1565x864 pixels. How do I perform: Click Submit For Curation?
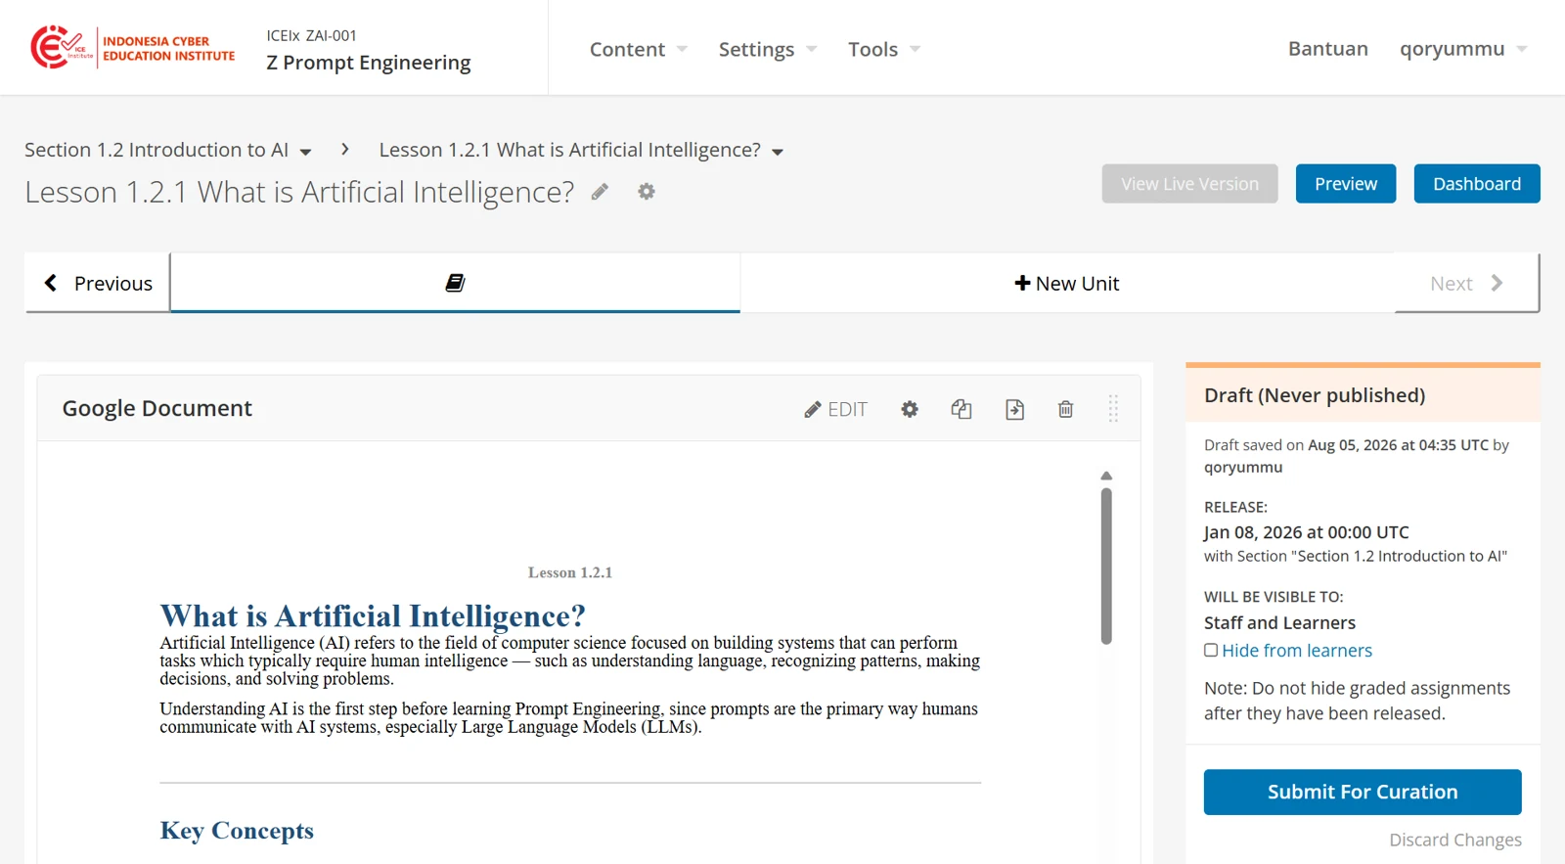1363,792
